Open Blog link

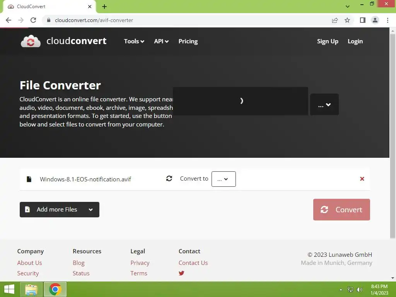pos(79,263)
